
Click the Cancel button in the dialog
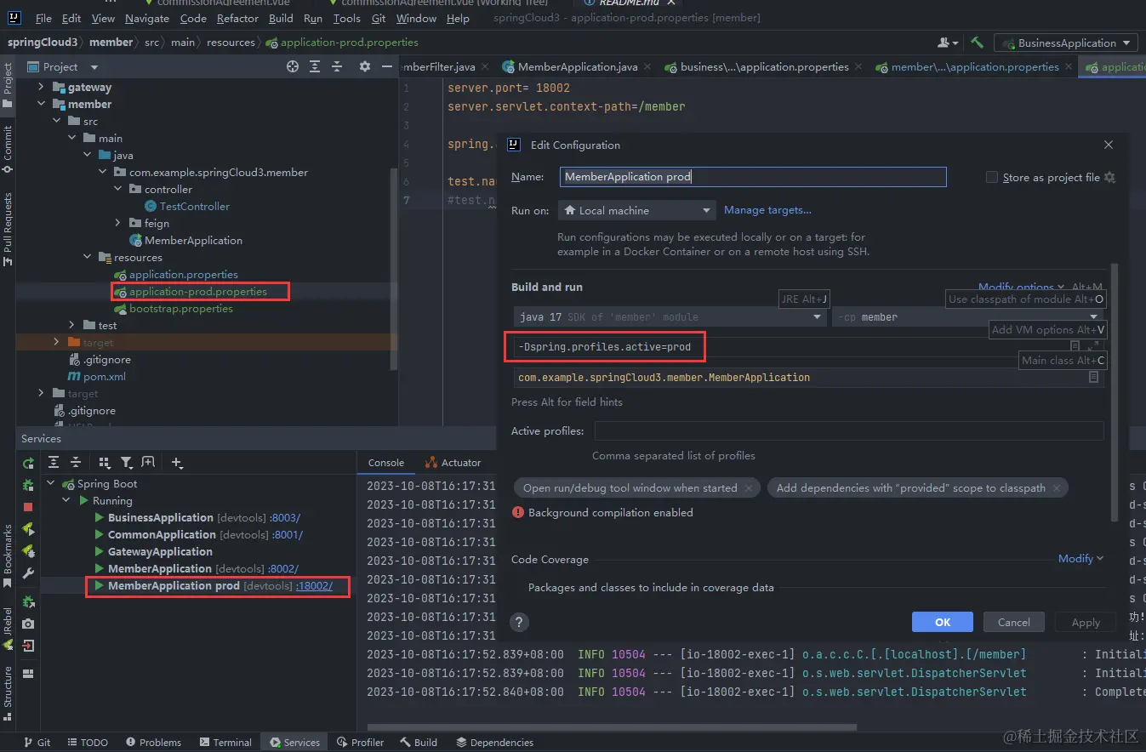(1014, 622)
